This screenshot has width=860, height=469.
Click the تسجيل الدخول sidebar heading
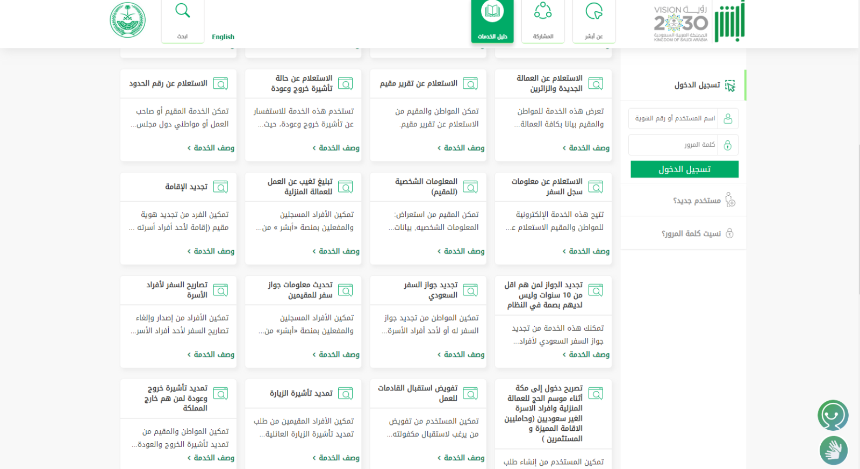click(697, 85)
